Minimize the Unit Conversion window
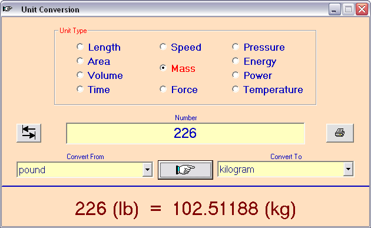 click(x=334, y=9)
